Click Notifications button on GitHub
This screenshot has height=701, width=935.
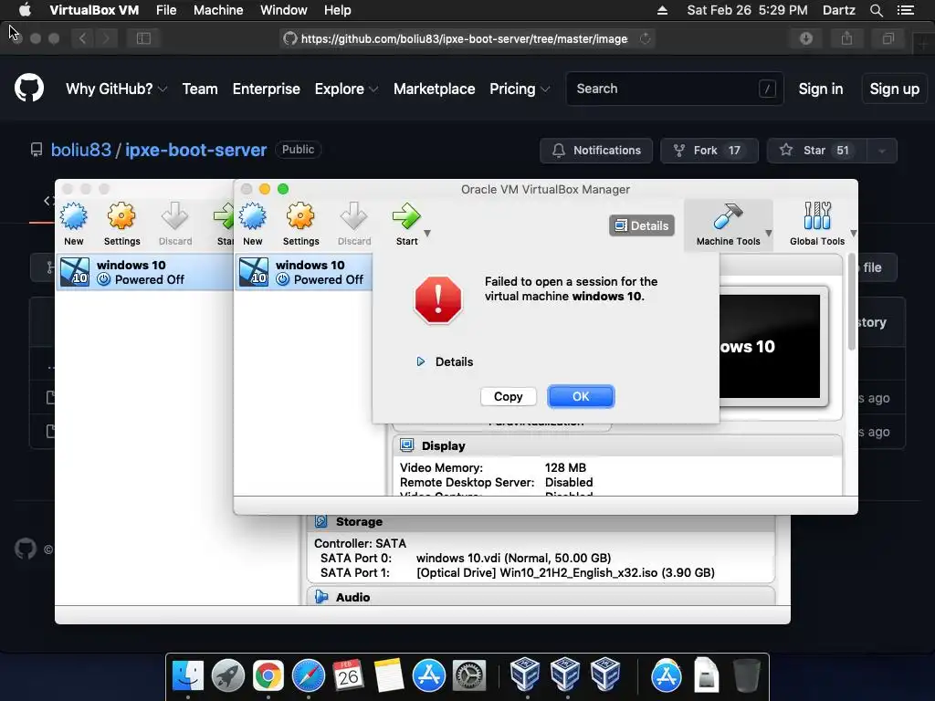click(596, 151)
